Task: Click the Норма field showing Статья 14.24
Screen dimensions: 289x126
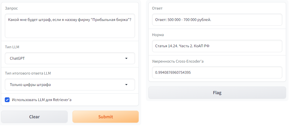Action: coord(217,46)
